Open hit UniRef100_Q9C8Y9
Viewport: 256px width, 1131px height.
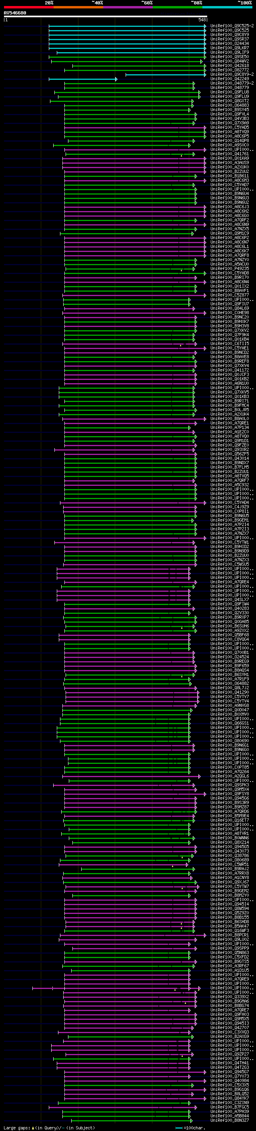[x=230, y=35]
